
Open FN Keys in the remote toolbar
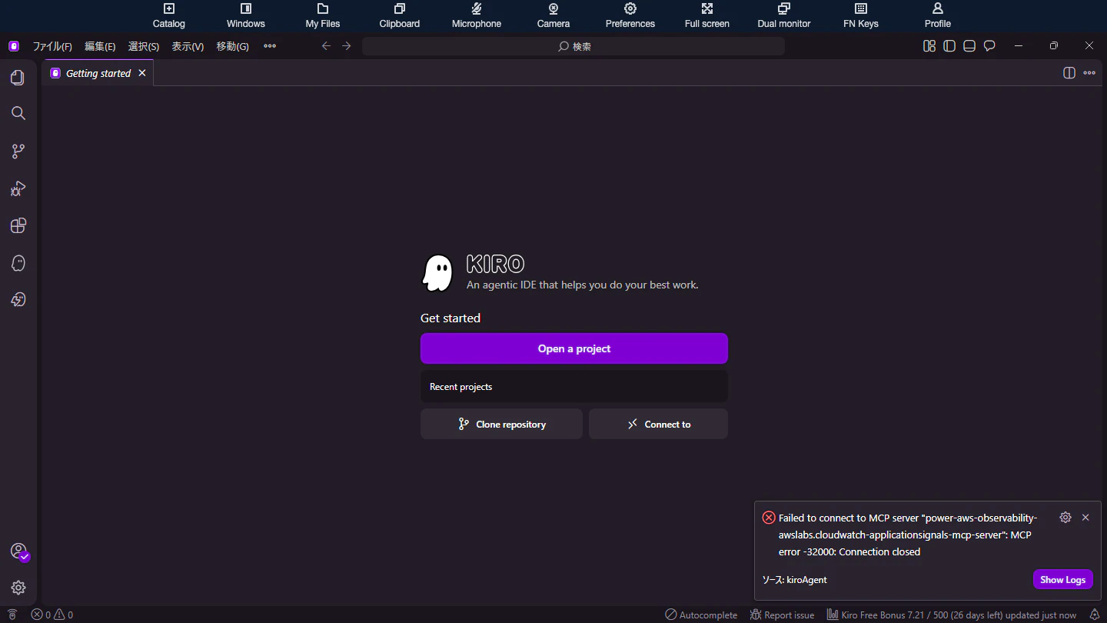pyautogui.click(x=861, y=15)
